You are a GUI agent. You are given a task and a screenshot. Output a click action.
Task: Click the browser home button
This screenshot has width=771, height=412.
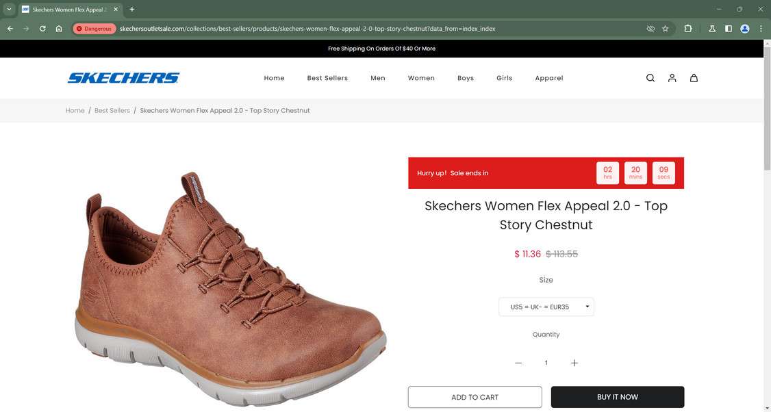tap(59, 29)
